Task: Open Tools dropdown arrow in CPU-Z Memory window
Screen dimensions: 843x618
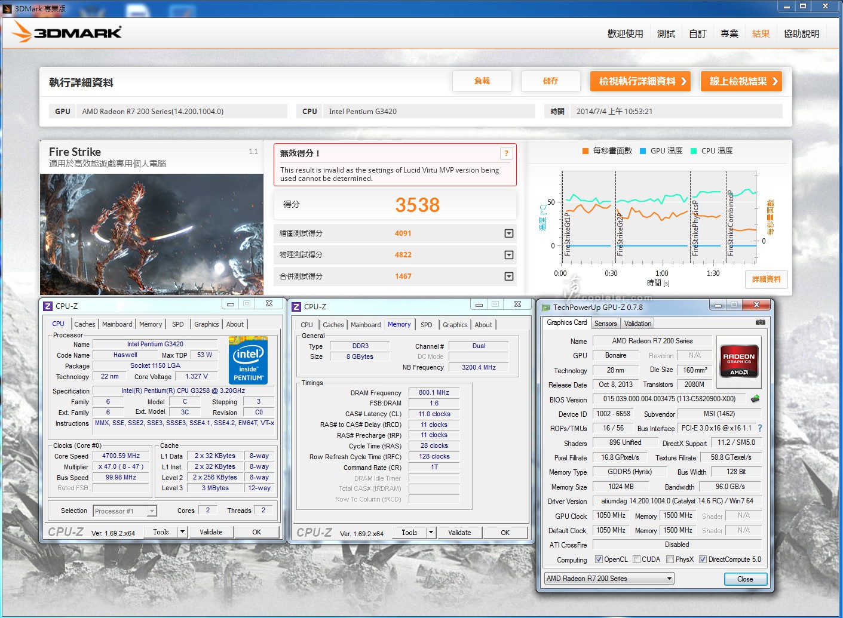Action: (x=431, y=533)
